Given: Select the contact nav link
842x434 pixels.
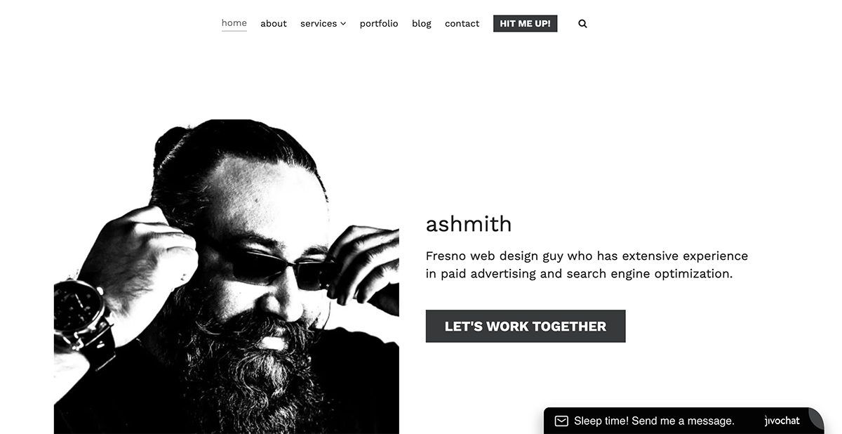Looking at the screenshot, I should click(x=462, y=23).
